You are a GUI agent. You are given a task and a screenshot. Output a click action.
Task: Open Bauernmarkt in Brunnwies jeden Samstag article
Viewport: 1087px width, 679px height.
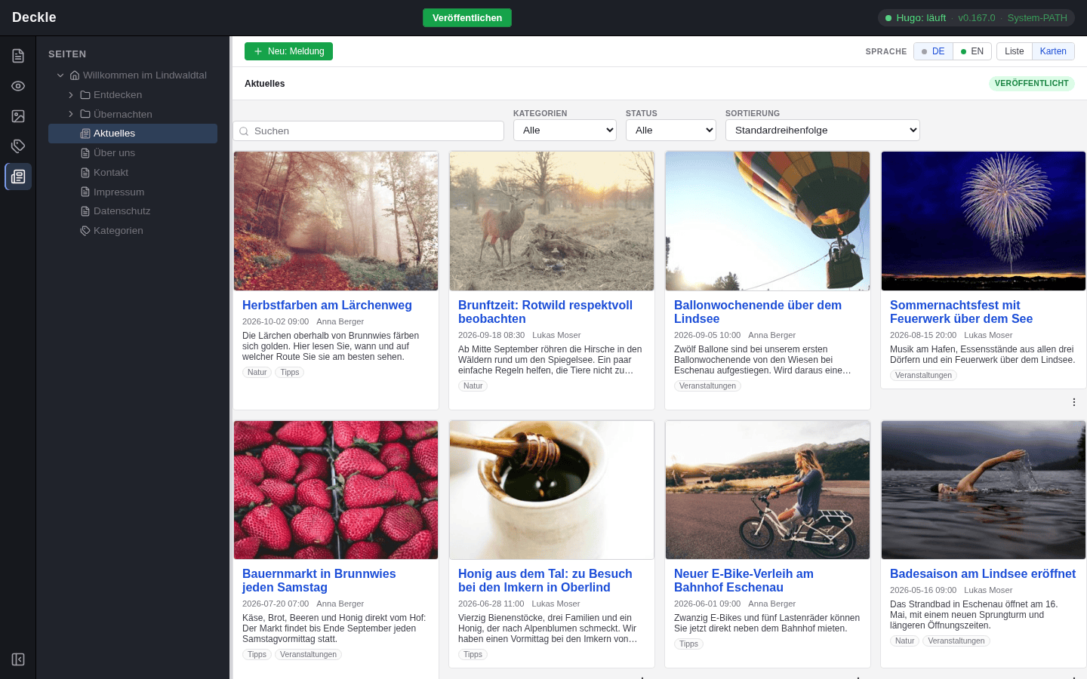click(319, 581)
